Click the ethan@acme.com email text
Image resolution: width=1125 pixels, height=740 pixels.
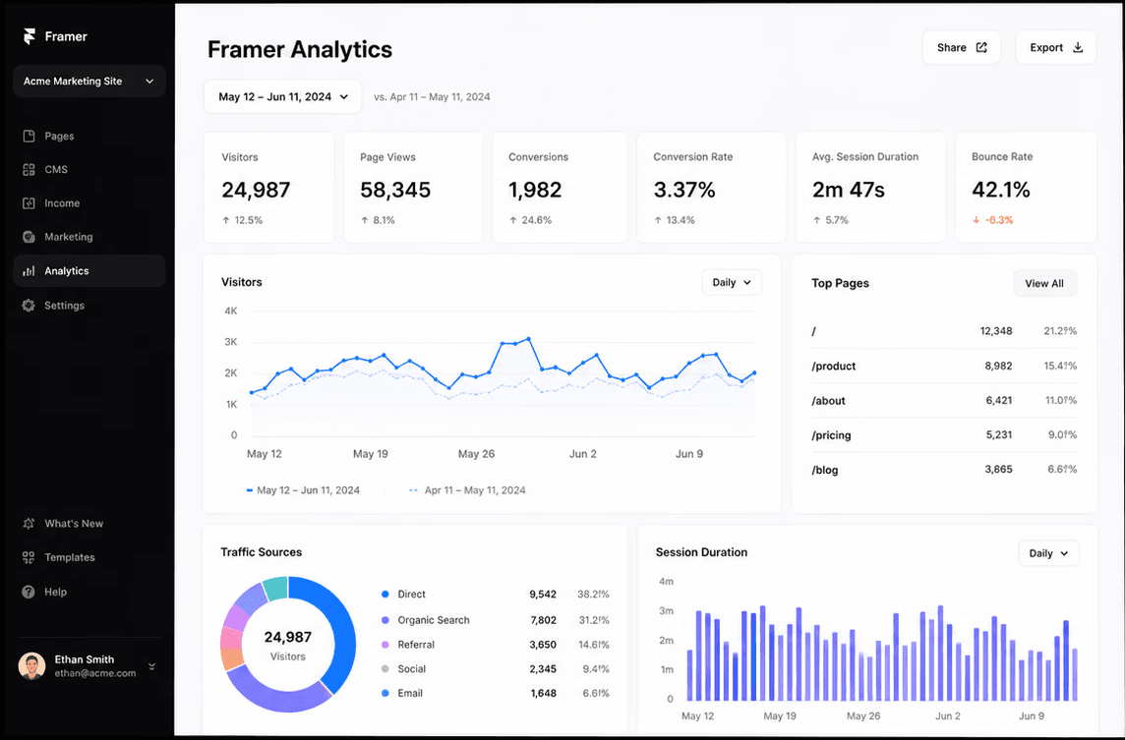click(95, 673)
